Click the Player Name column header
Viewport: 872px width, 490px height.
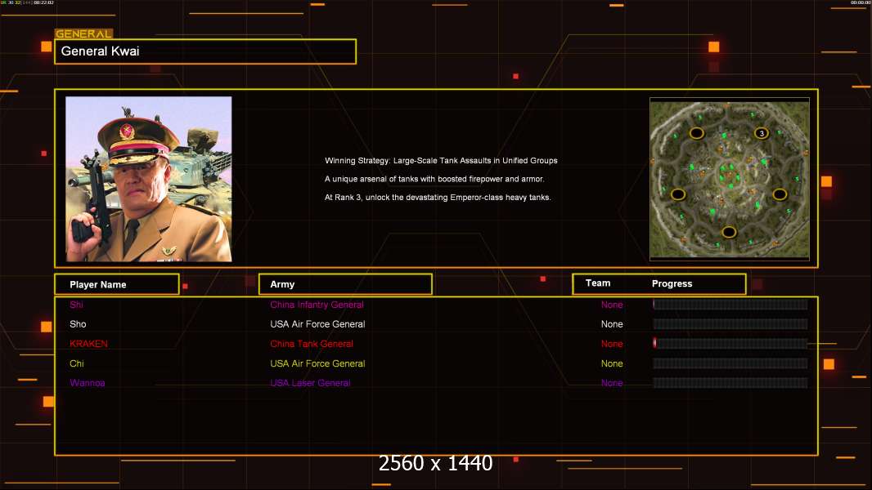point(98,285)
